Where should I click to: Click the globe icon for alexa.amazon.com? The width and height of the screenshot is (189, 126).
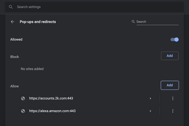point(23,111)
